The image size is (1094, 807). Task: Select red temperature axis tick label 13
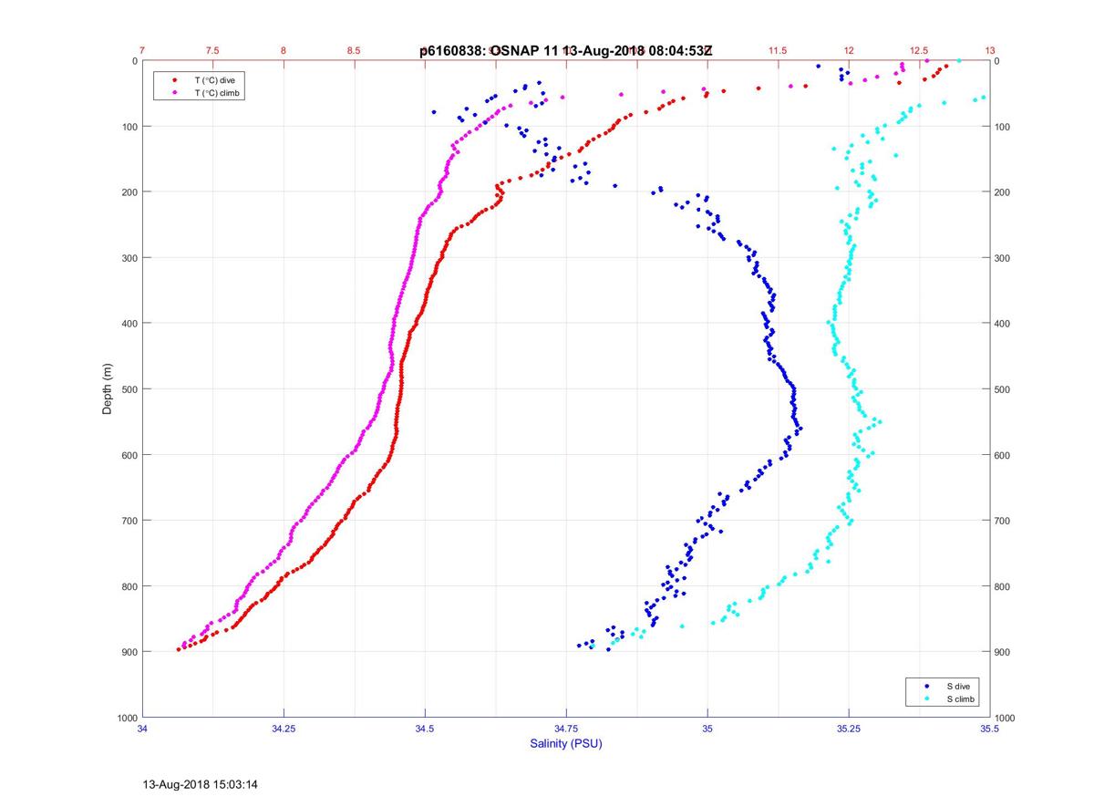coord(990,50)
